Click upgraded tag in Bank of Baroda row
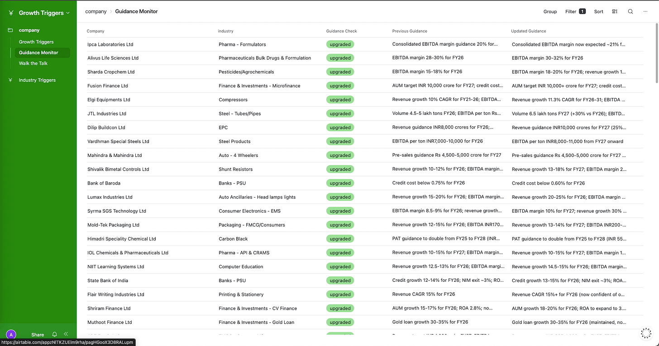This screenshot has height=346, width=659. pyautogui.click(x=340, y=183)
